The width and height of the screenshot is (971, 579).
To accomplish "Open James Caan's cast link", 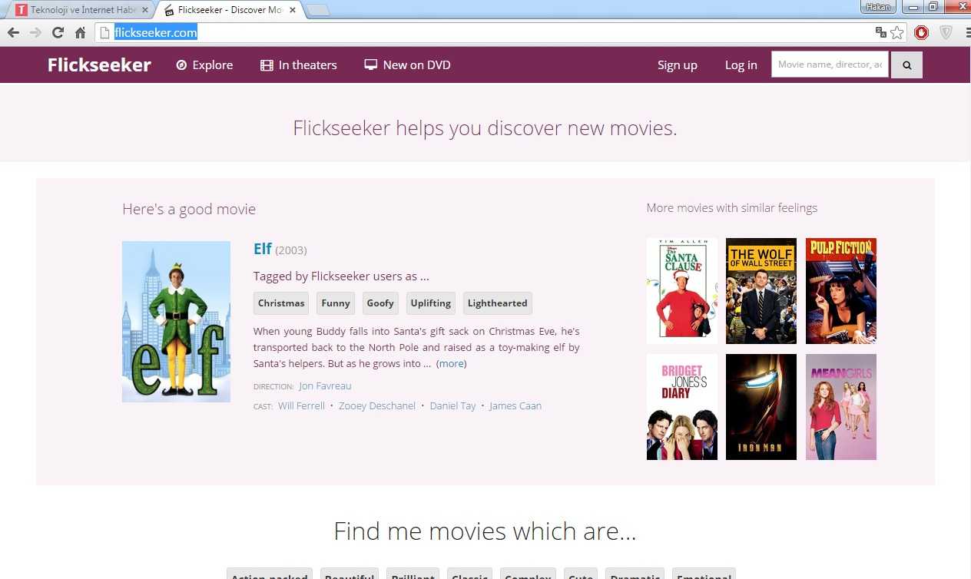I will (x=515, y=406).
